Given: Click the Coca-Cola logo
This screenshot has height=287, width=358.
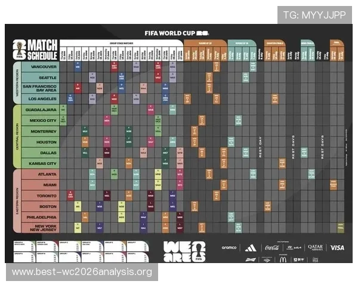Looking at the screenshot, I should click(272, 248).
